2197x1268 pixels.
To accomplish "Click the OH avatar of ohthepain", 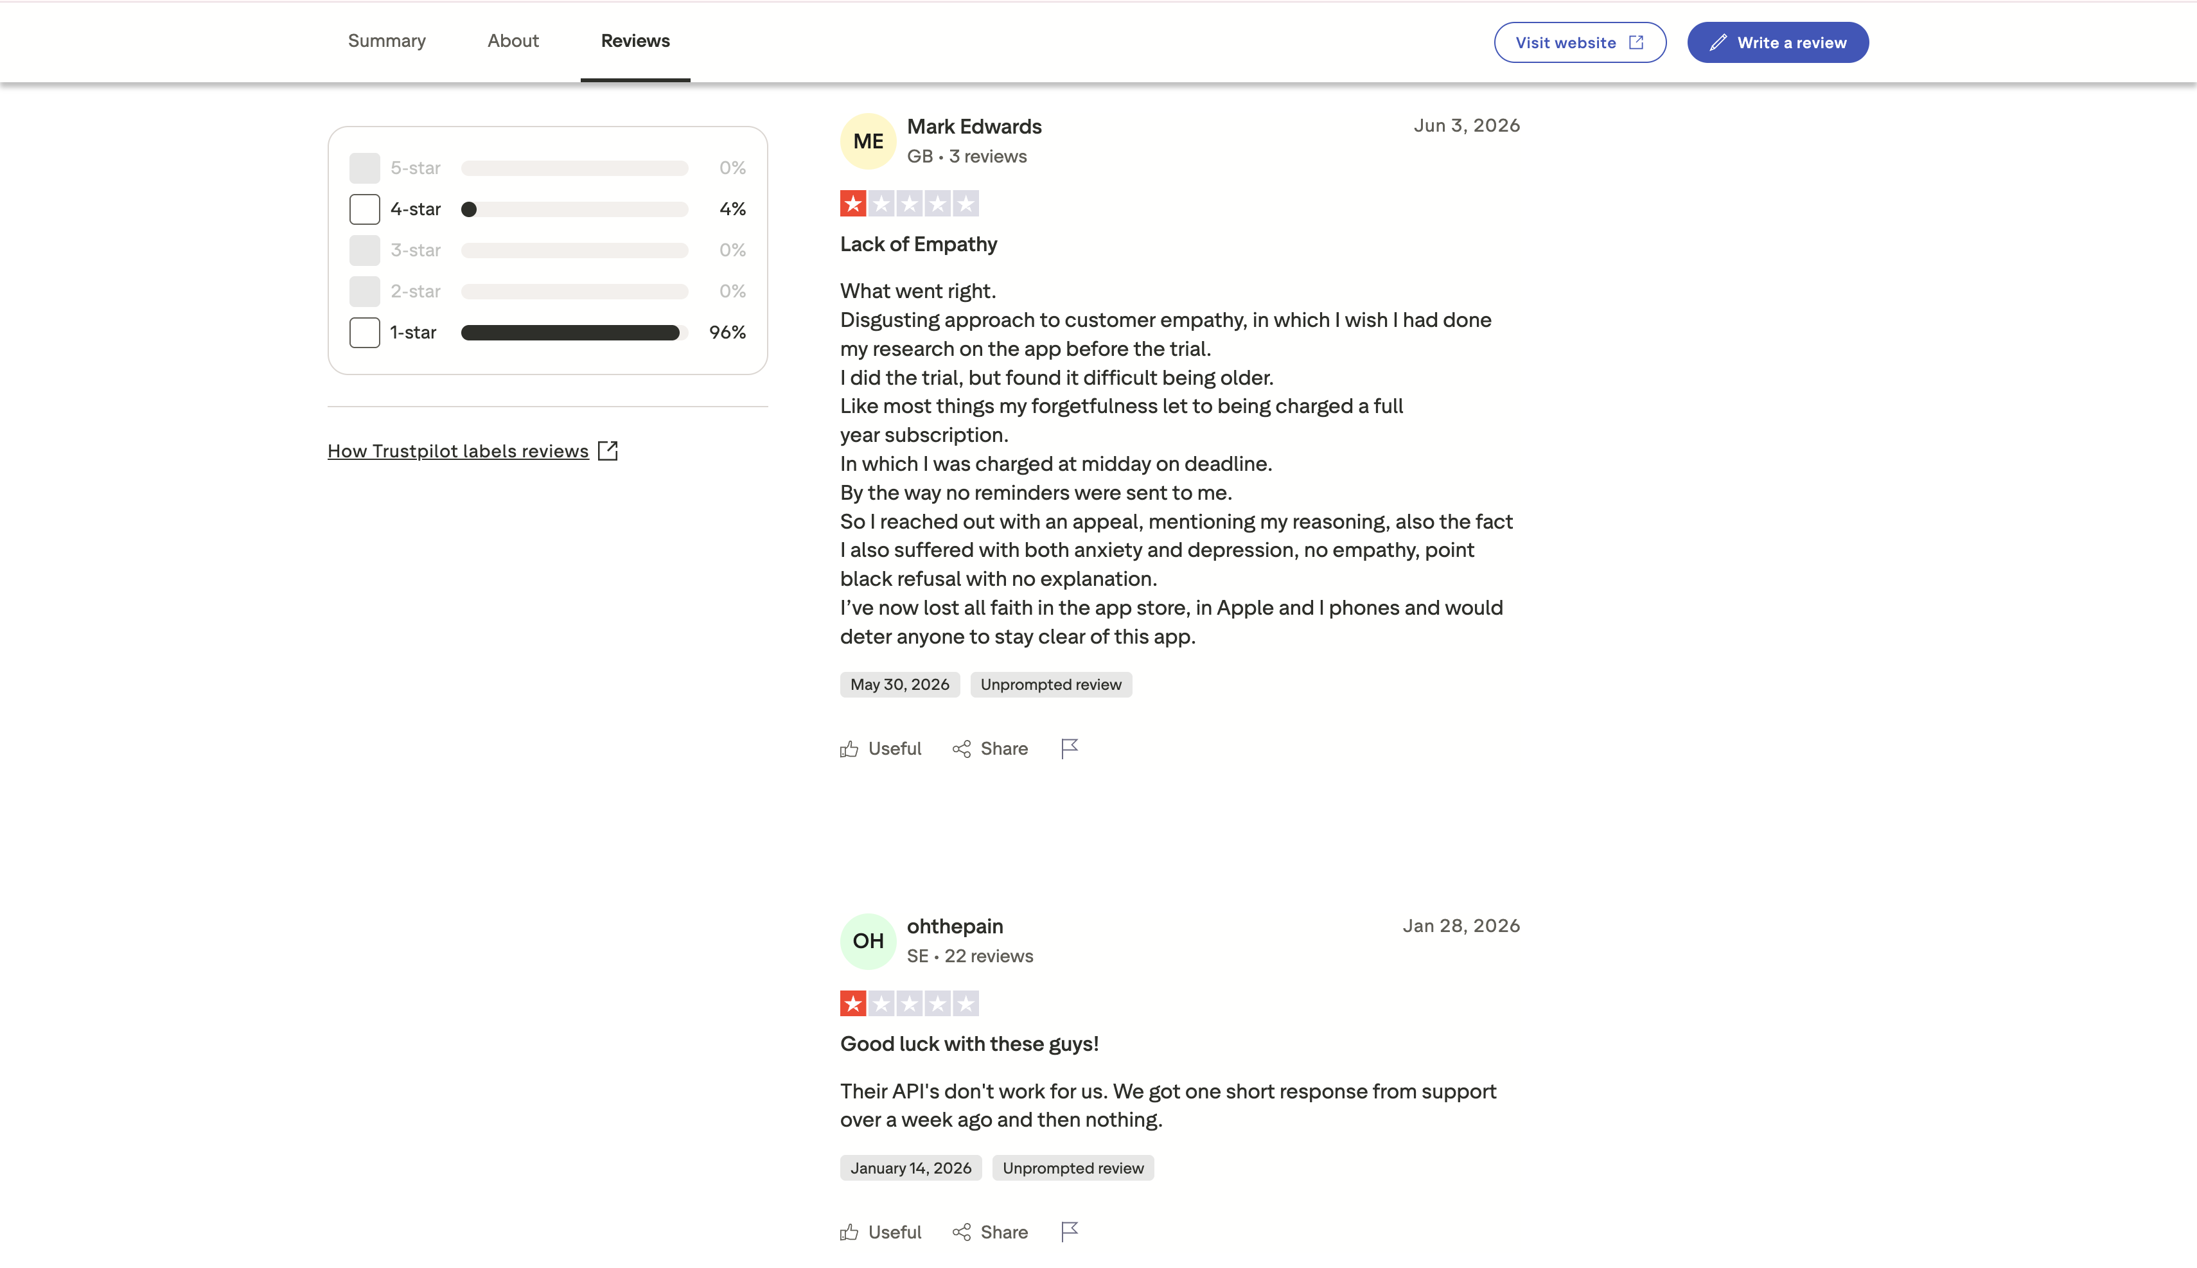I will [868, 940].
